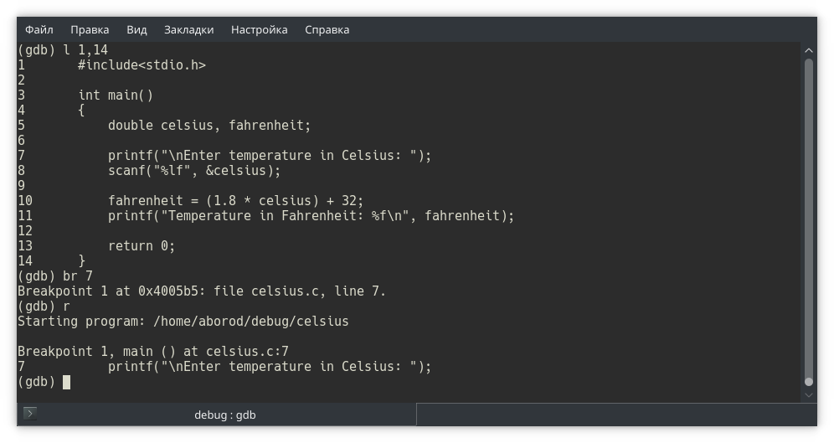Open the Настройка menu

point(259,29)
